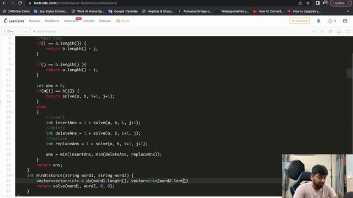The width and height of the screenshot is (353, 198).
Task: Open the Interview menu item
Action: pos(71,21)
